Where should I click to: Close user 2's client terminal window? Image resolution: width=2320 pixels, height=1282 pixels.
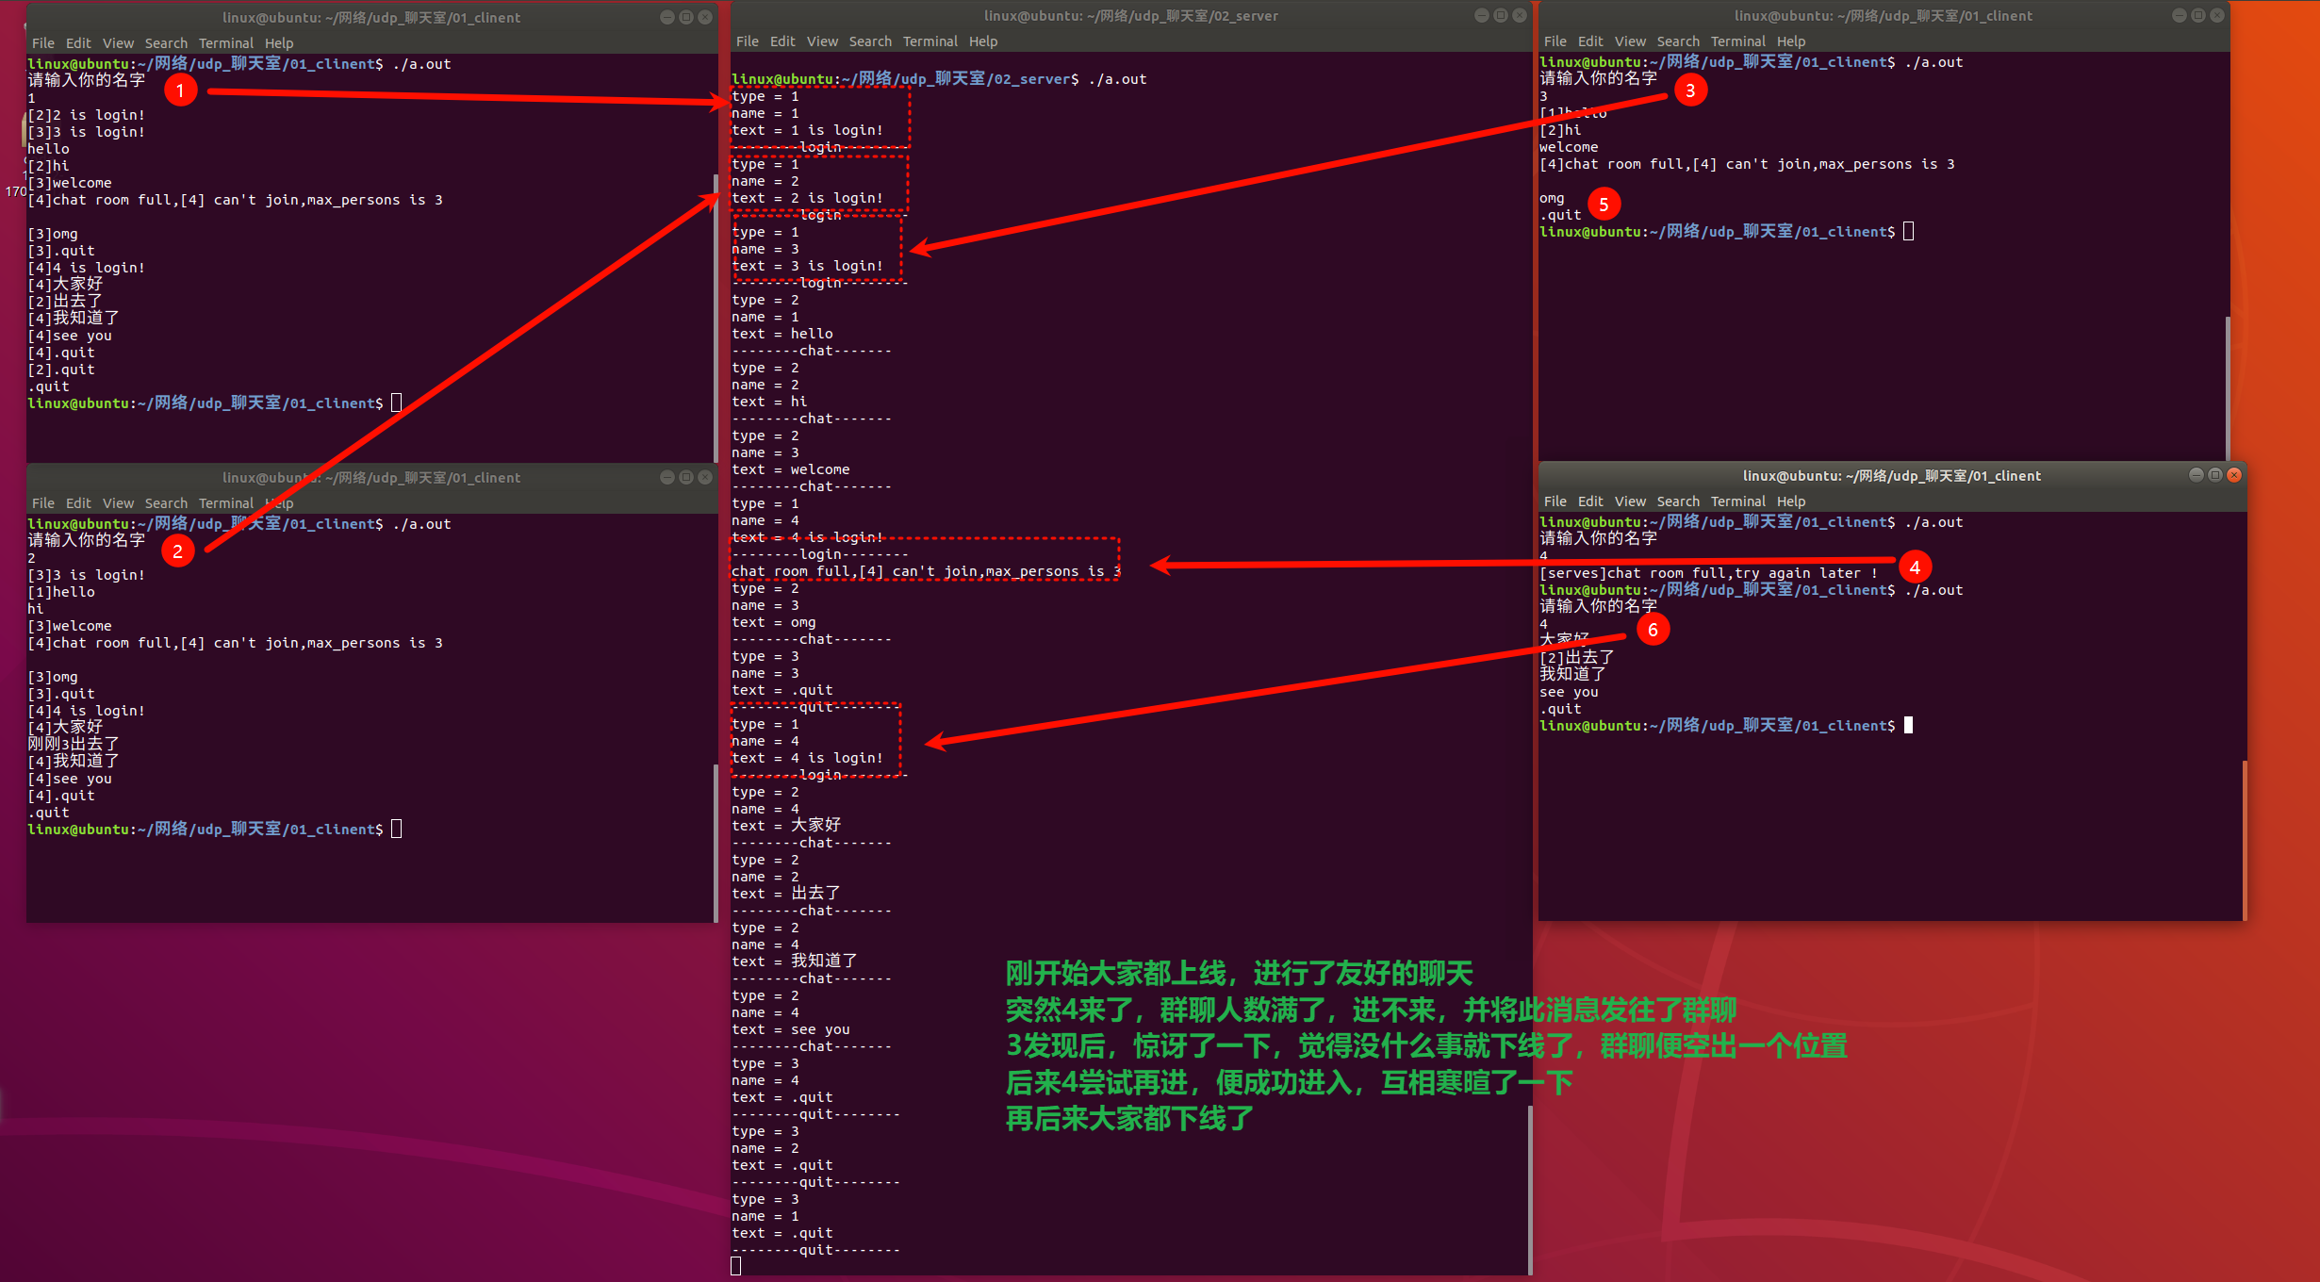pos(704,477)
